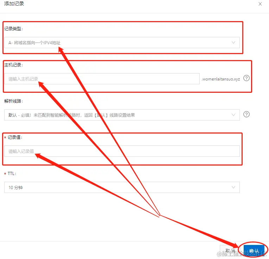Screen dimensions: 269x259
Task: Click the 记录类型 field label
Action: point(13,28)
